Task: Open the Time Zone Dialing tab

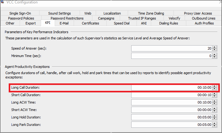Action: point(151,13)
